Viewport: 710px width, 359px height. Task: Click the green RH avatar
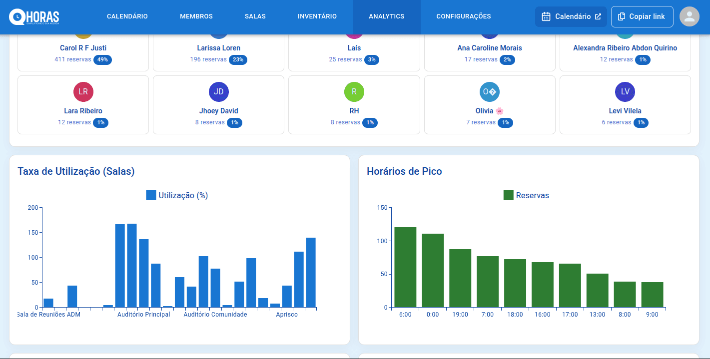[354, 92]
